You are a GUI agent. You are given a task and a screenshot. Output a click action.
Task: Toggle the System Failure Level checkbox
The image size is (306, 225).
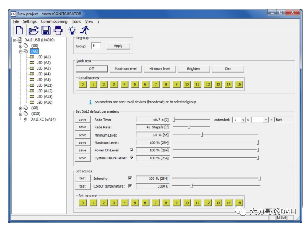tap(131, 158)
